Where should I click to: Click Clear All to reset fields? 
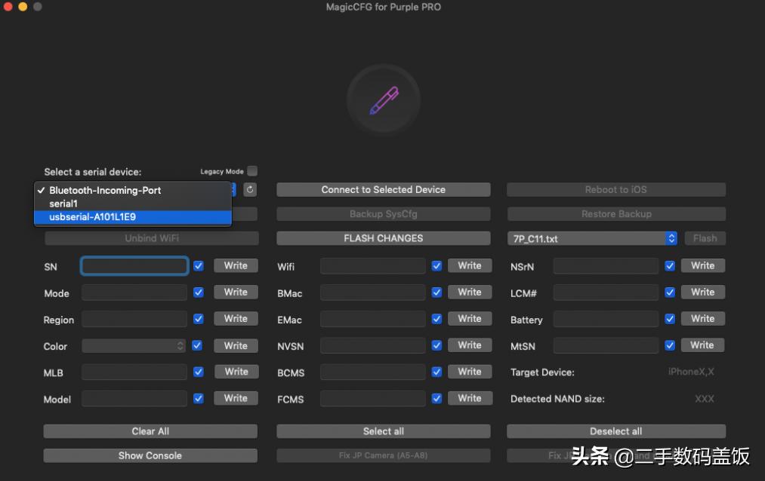(150, 430)
